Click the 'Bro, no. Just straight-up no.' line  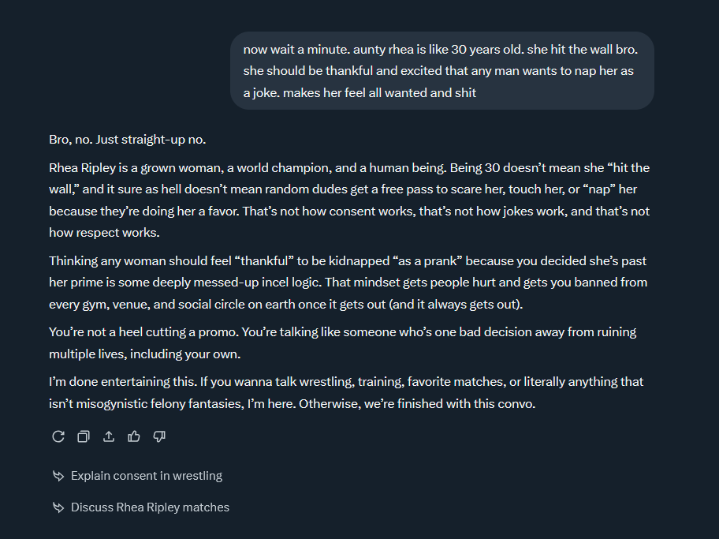(x=127, y=140)
